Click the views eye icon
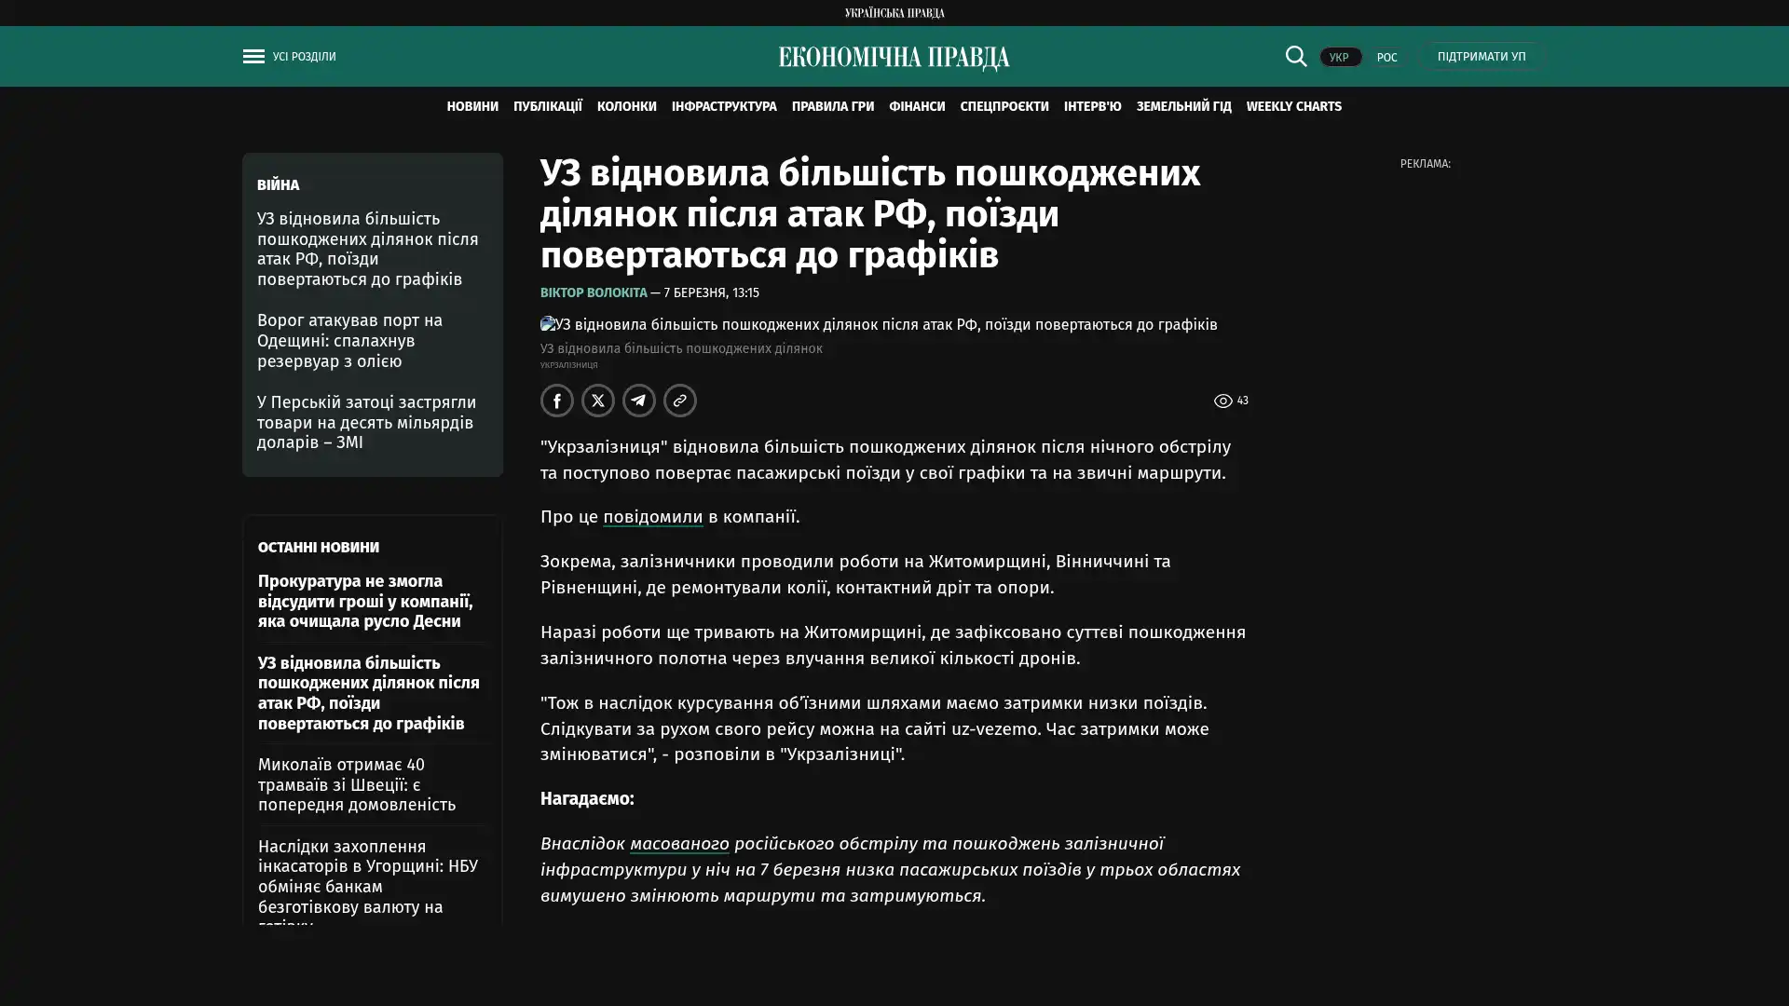The width and height of the screenshot is (1789, 1006). click(x=1222, y=401)
